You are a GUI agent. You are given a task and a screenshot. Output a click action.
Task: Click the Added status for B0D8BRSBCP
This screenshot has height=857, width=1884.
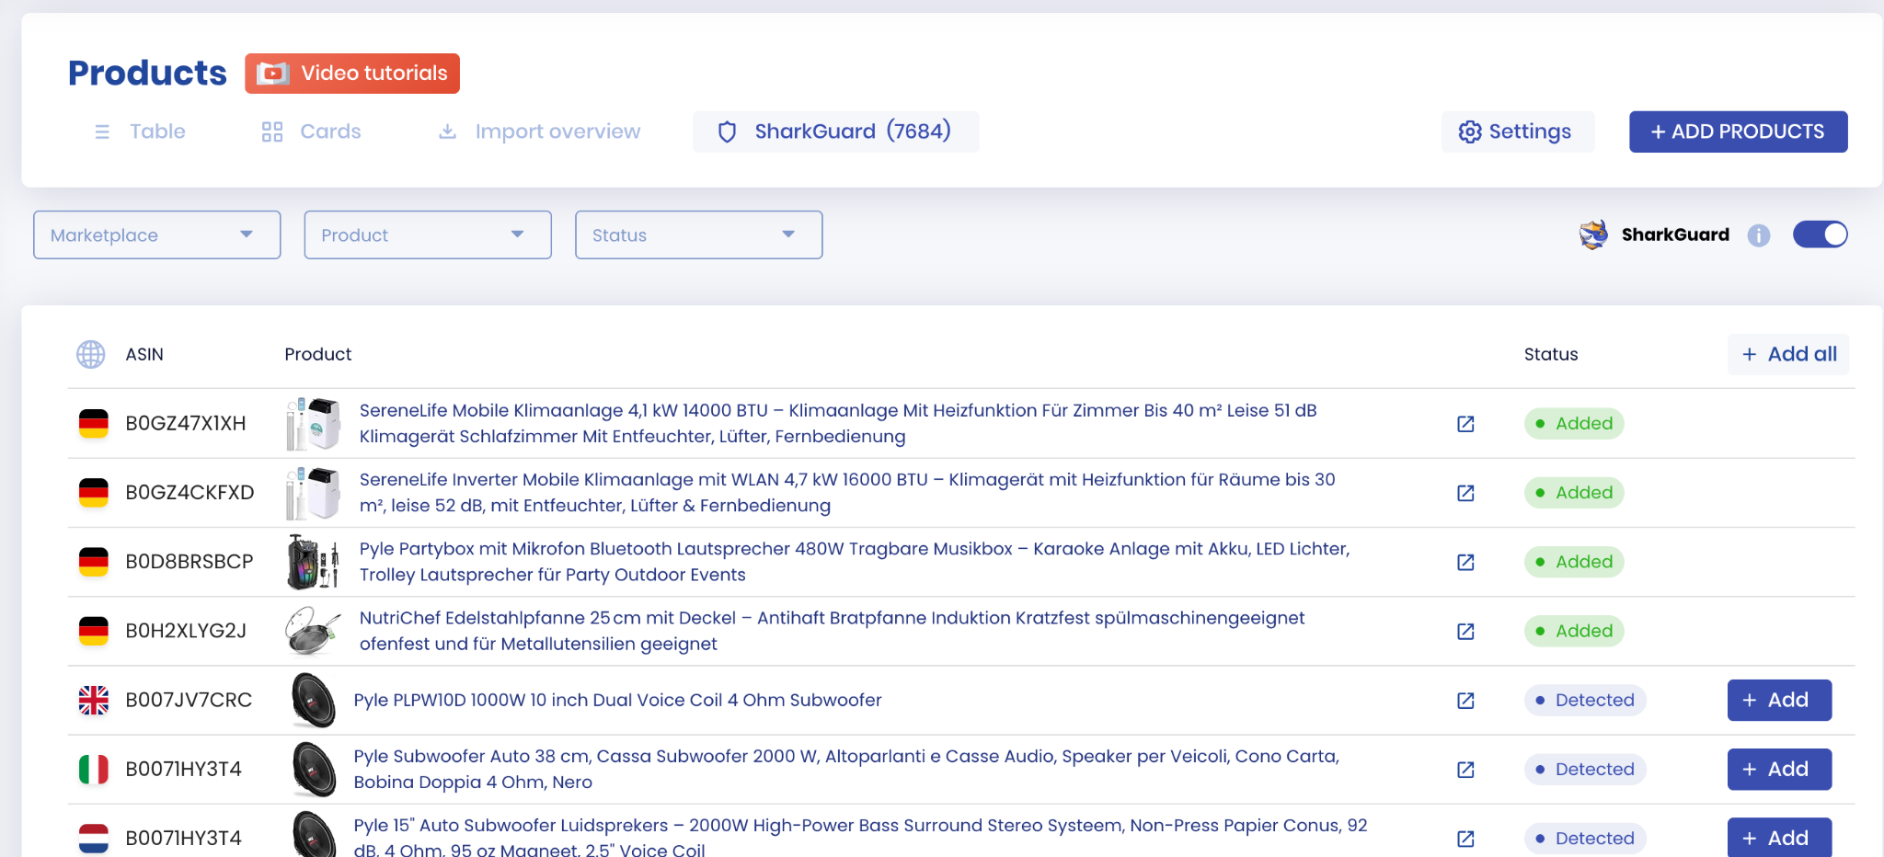(1574, 562)
